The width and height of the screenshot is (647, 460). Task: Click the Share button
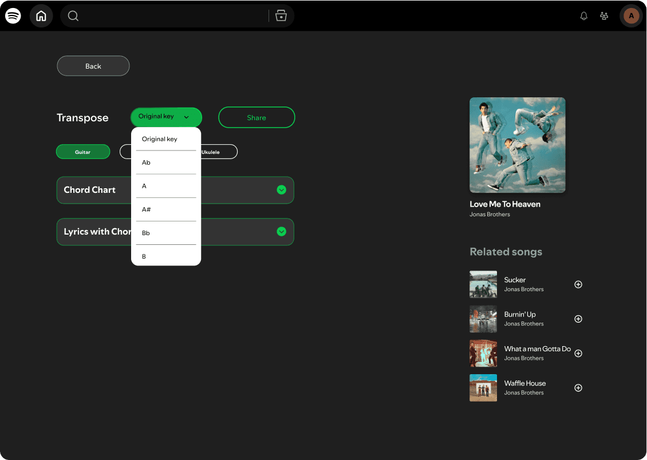pyautogui.click(x=257, y=117)
